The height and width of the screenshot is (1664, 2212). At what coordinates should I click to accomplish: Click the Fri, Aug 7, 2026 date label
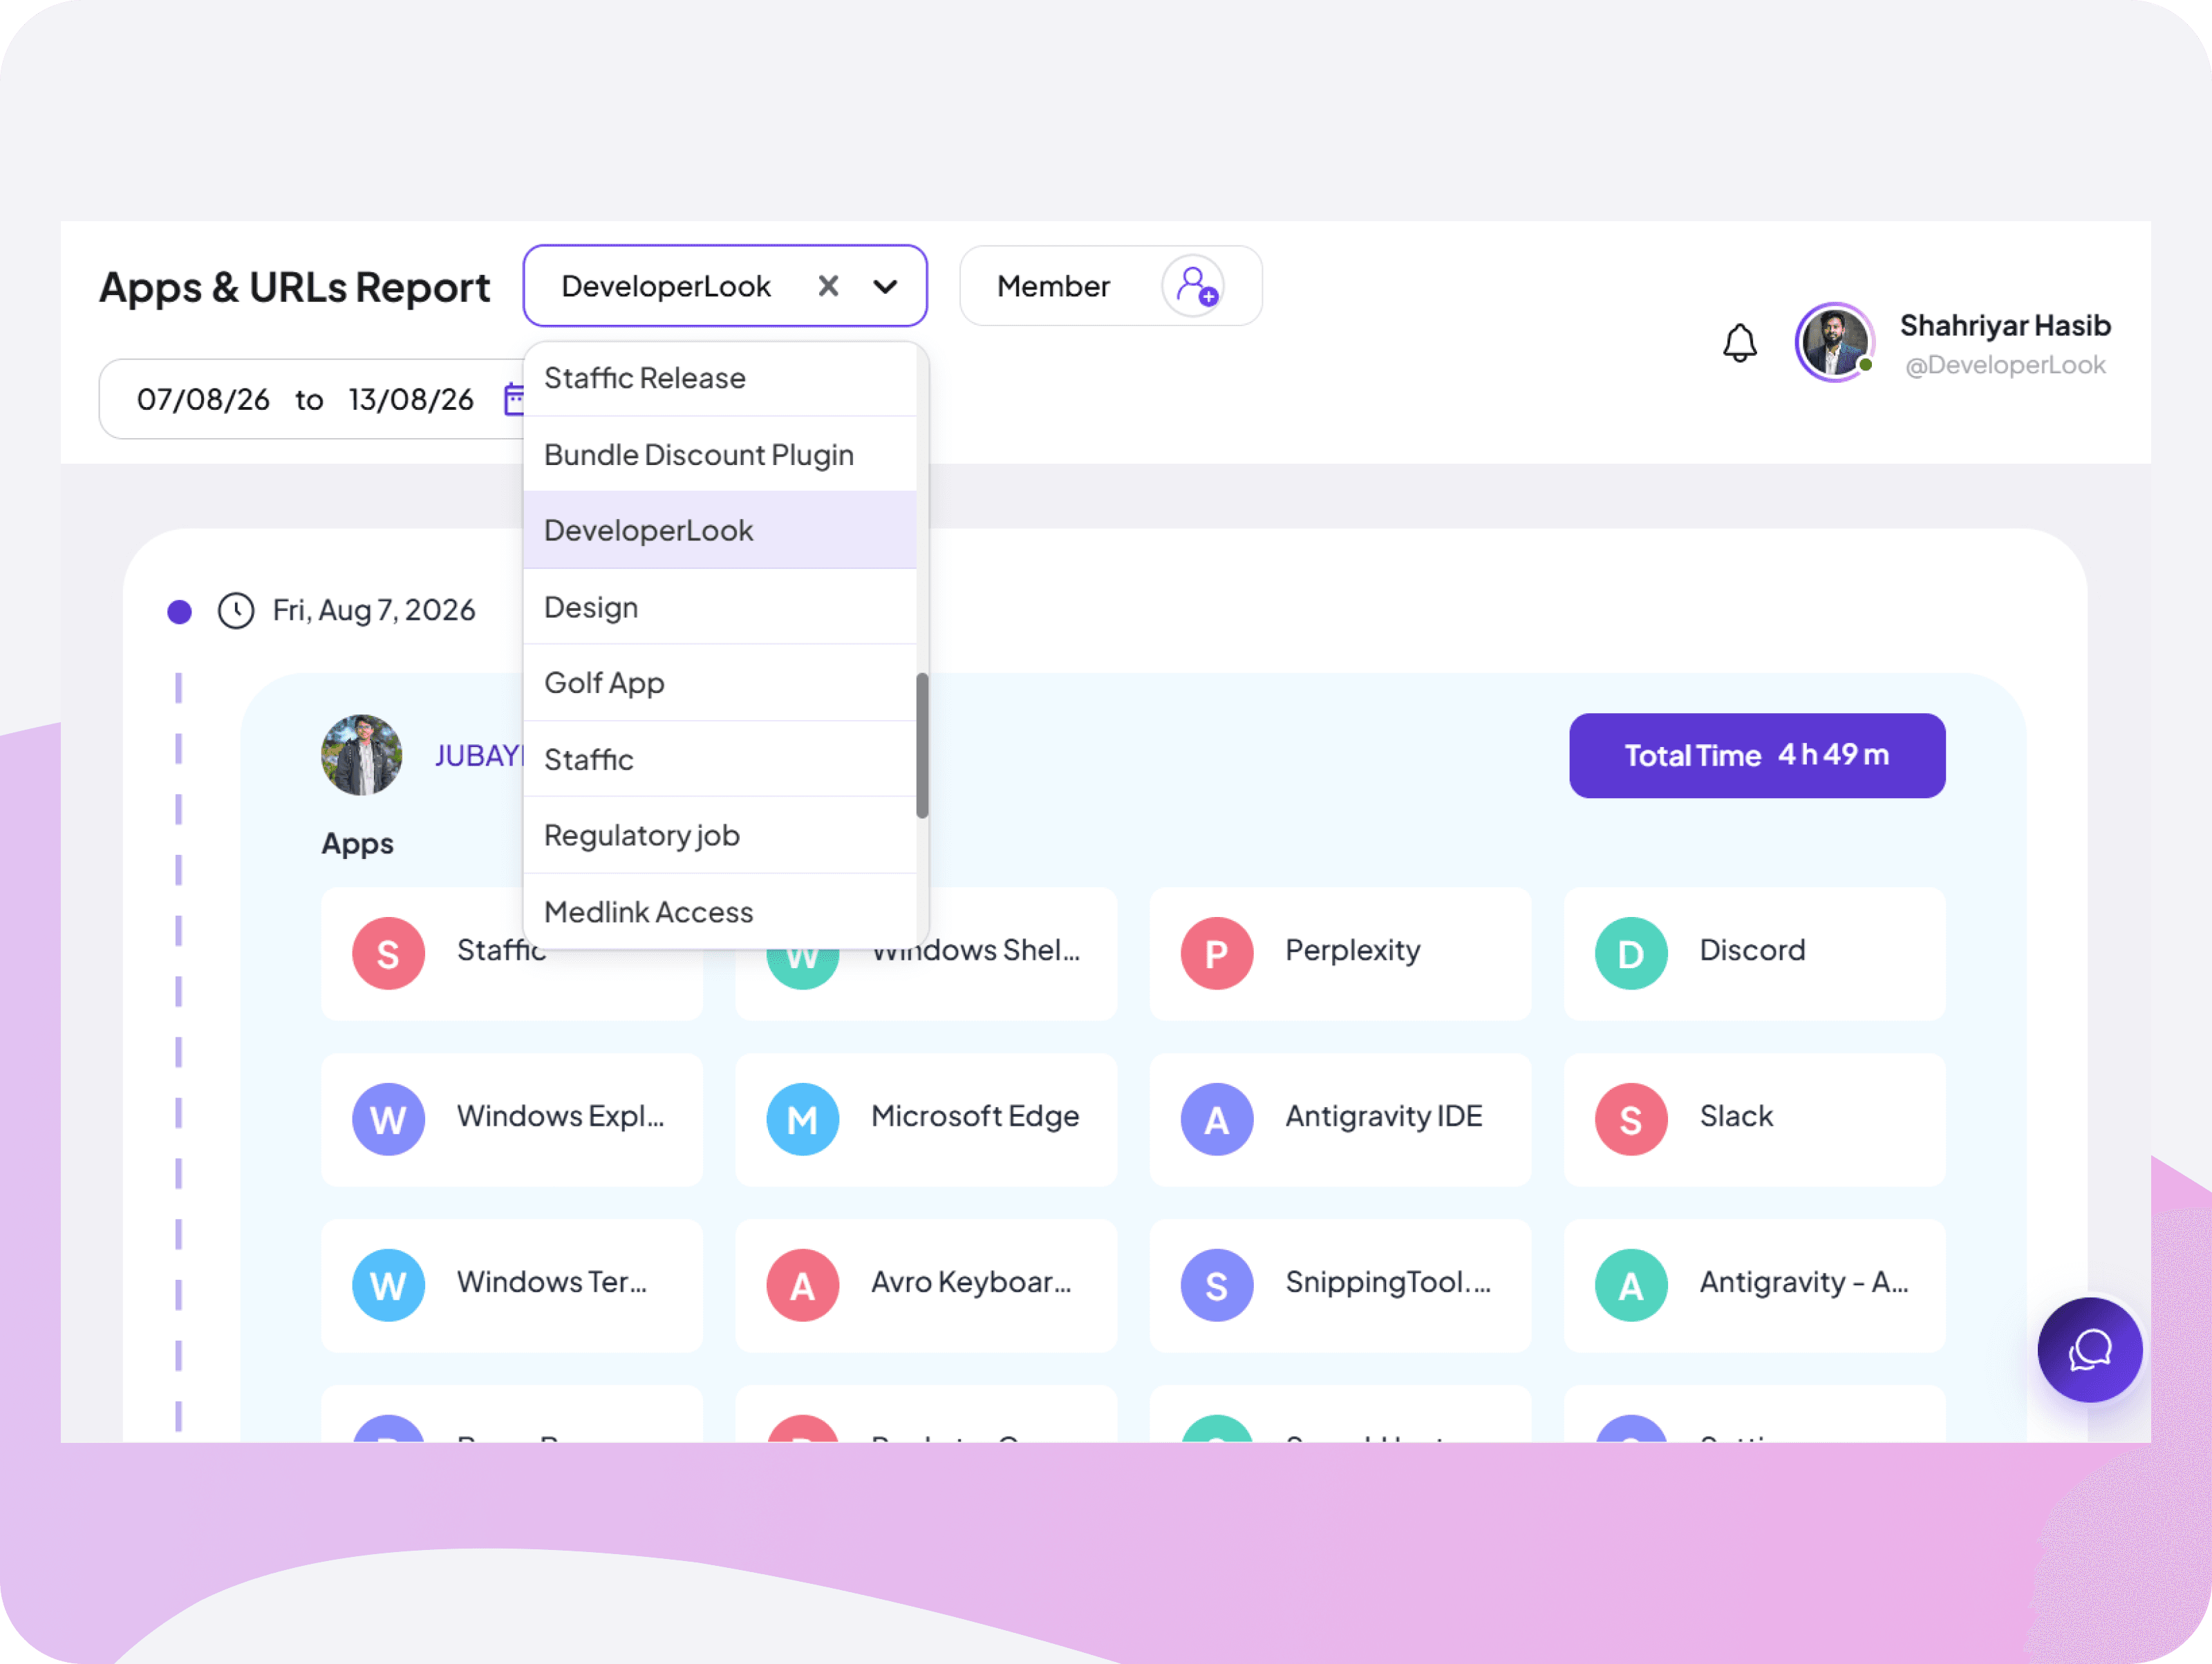[x=374, y=609]
